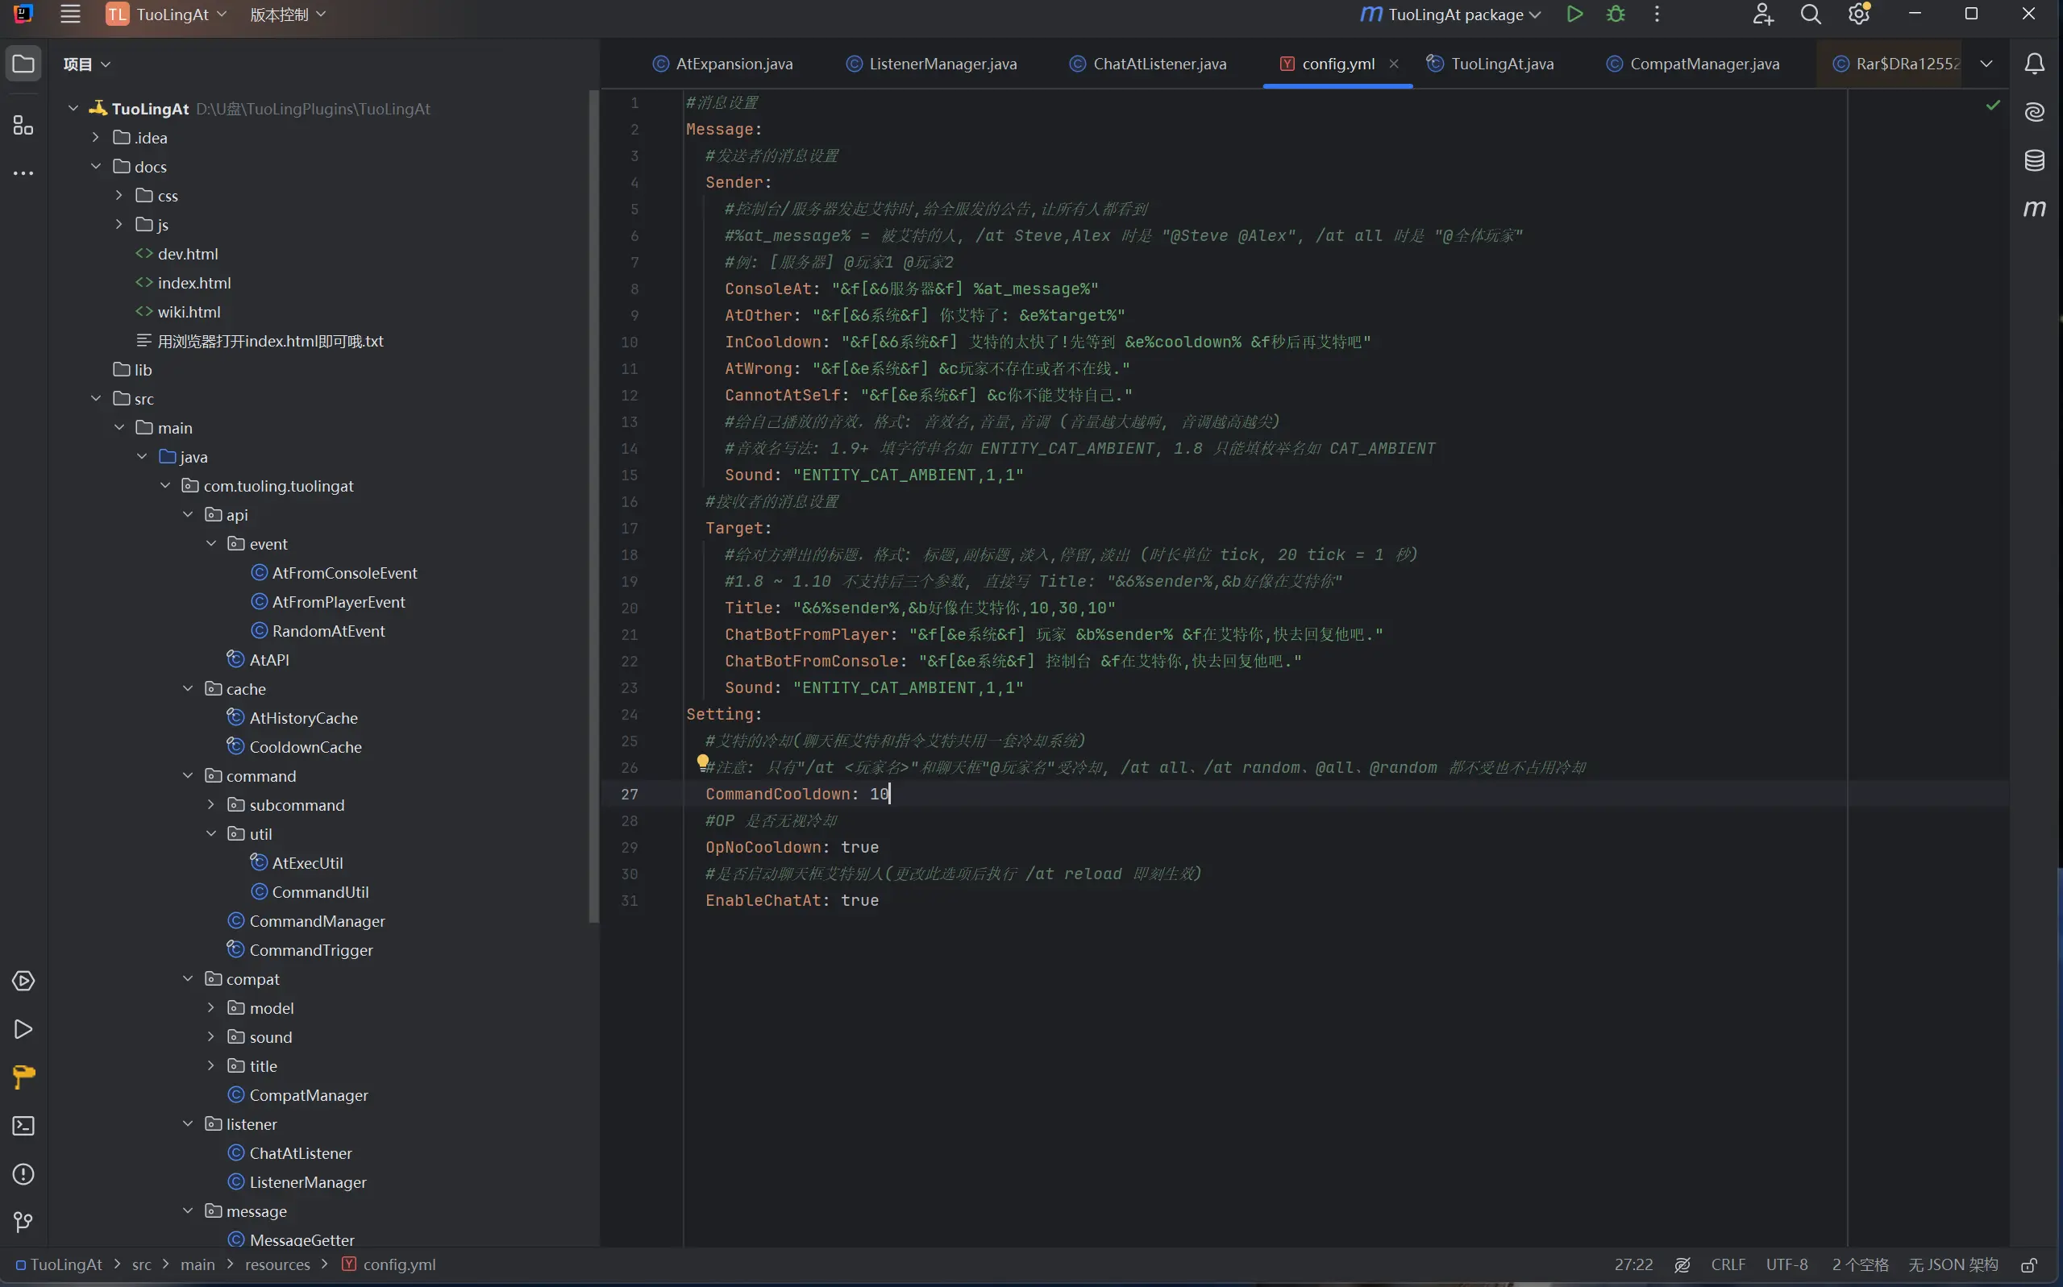Open the toolbar's more actions kebab menu
The width and height of the screenshot is (2063, 1287).
[1656, 15]
